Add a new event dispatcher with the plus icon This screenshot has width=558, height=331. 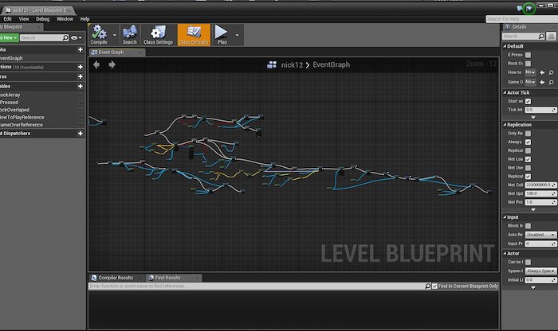click(80, 133)
